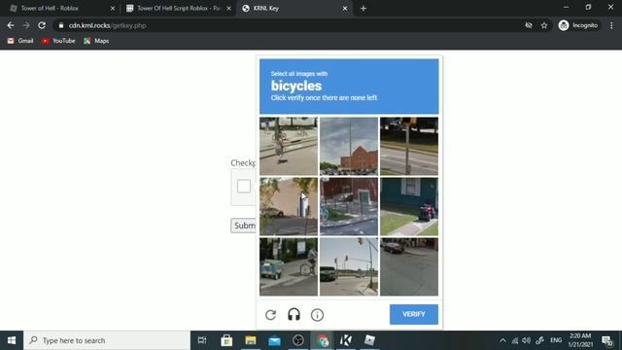Select the tile with a pole beside the road

[x=409, y=146]
